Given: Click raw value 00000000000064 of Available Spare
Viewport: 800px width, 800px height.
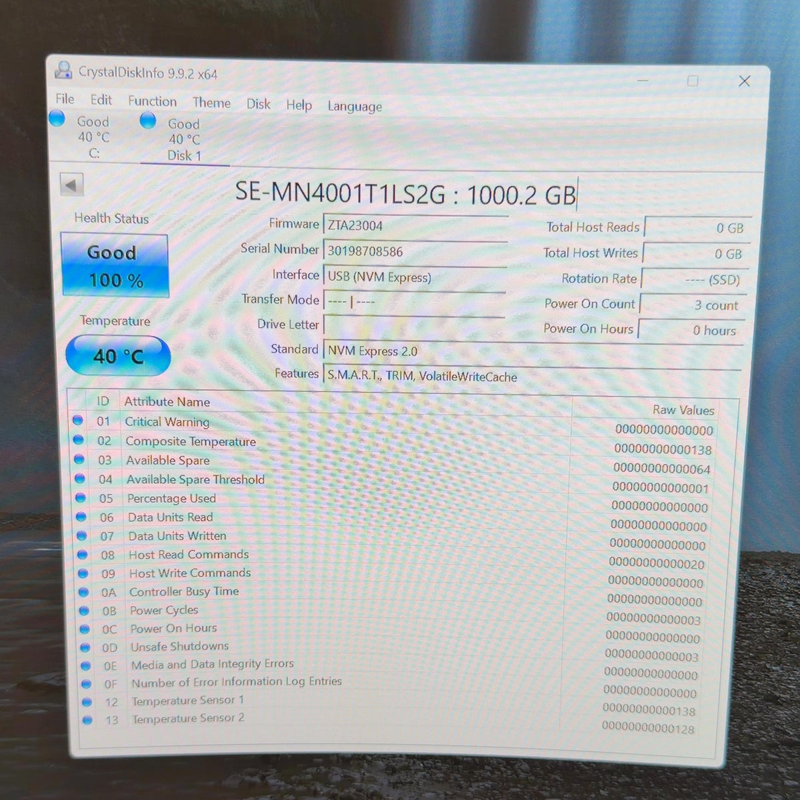Looking at the screenshot, I should coord(661,469).
